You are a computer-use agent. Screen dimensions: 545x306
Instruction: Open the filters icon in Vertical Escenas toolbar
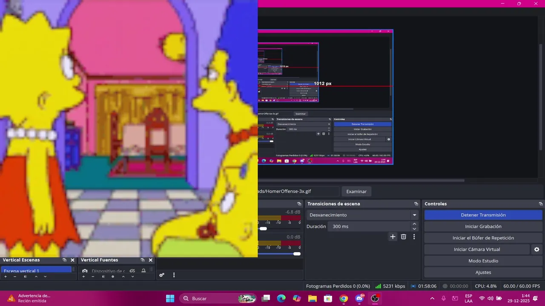click(x=25, y=277)
